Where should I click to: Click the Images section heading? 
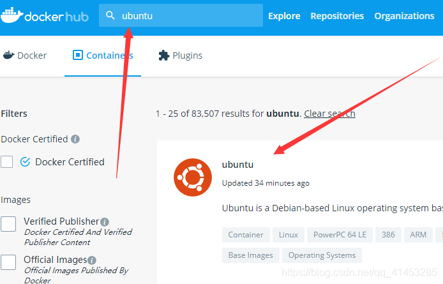[x=15, y=200]
